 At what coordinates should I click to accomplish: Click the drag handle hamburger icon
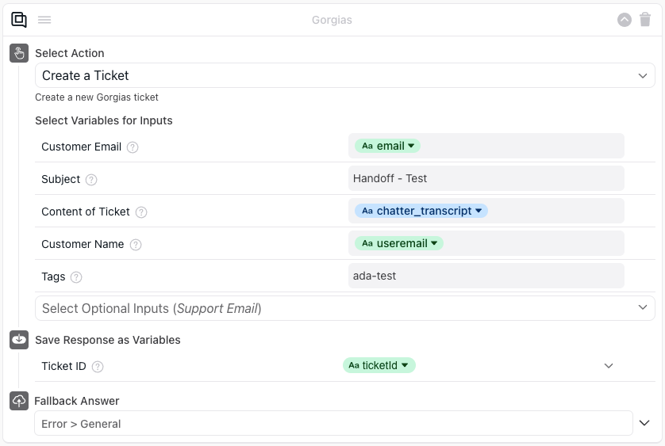point(44,20)
